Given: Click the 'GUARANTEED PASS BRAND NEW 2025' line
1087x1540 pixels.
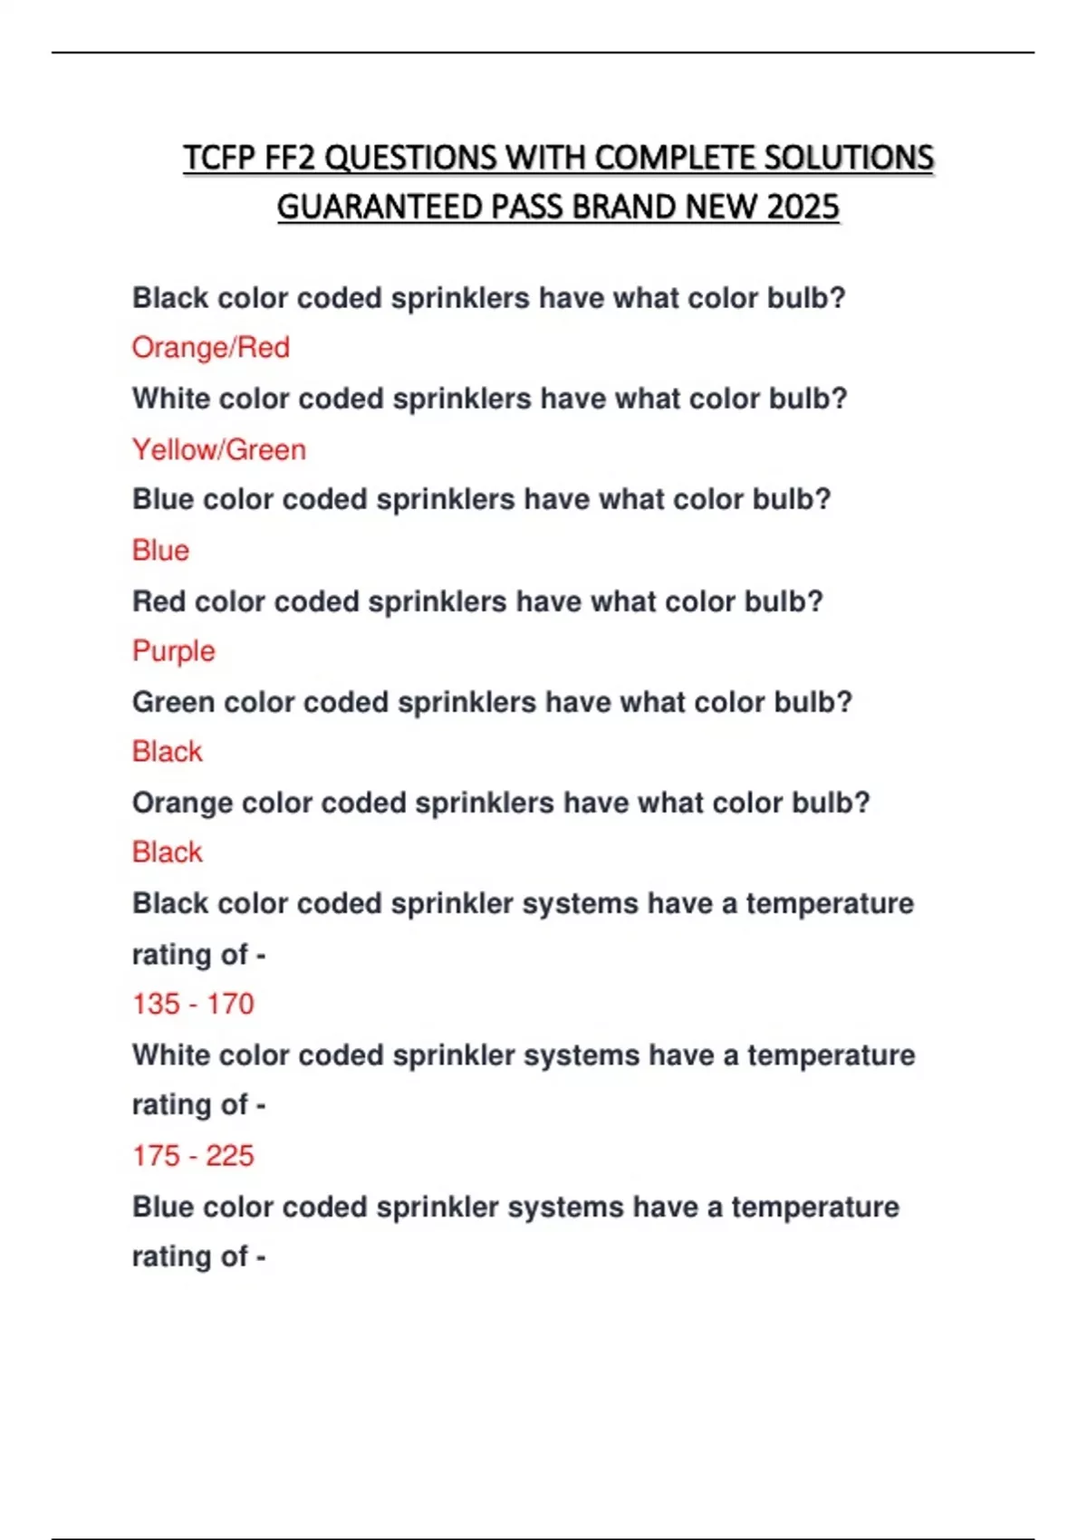Looking at the screenshot, I should pos(558,207).
